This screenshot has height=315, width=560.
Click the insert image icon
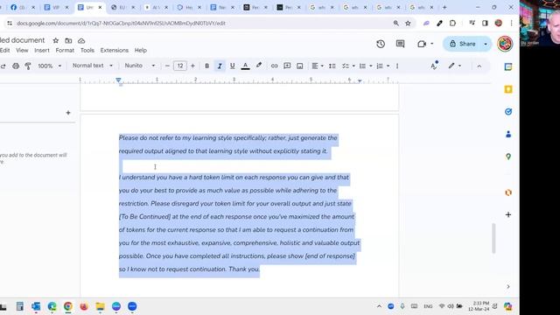pos(299,66)
